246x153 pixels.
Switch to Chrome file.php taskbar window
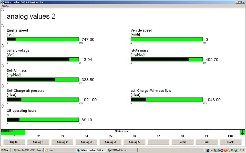click(28, 150)
